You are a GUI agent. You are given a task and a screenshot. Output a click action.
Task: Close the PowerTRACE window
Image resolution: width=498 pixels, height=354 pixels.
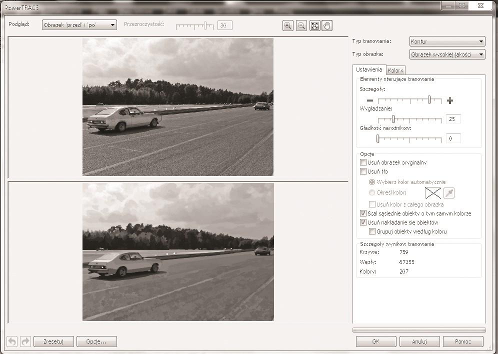coord(481,5)
